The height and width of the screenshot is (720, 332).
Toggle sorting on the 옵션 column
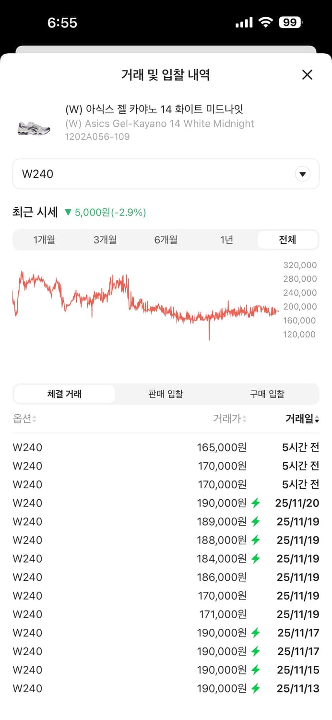(24, 419)
